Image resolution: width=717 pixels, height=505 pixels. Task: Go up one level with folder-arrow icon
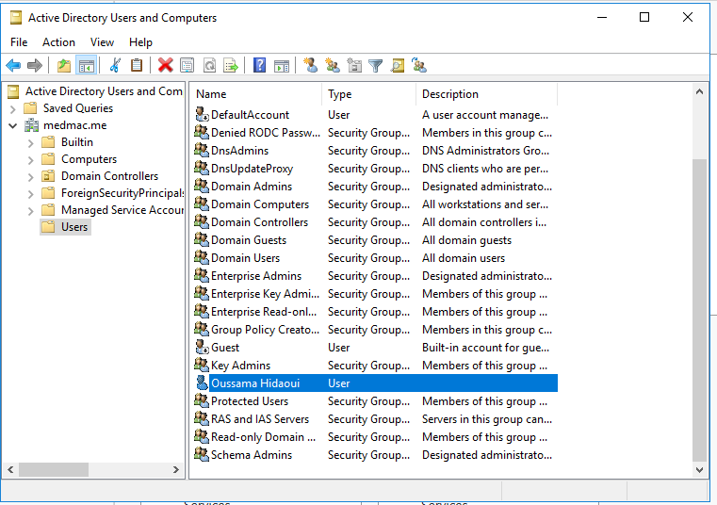(x=63, y=66)
